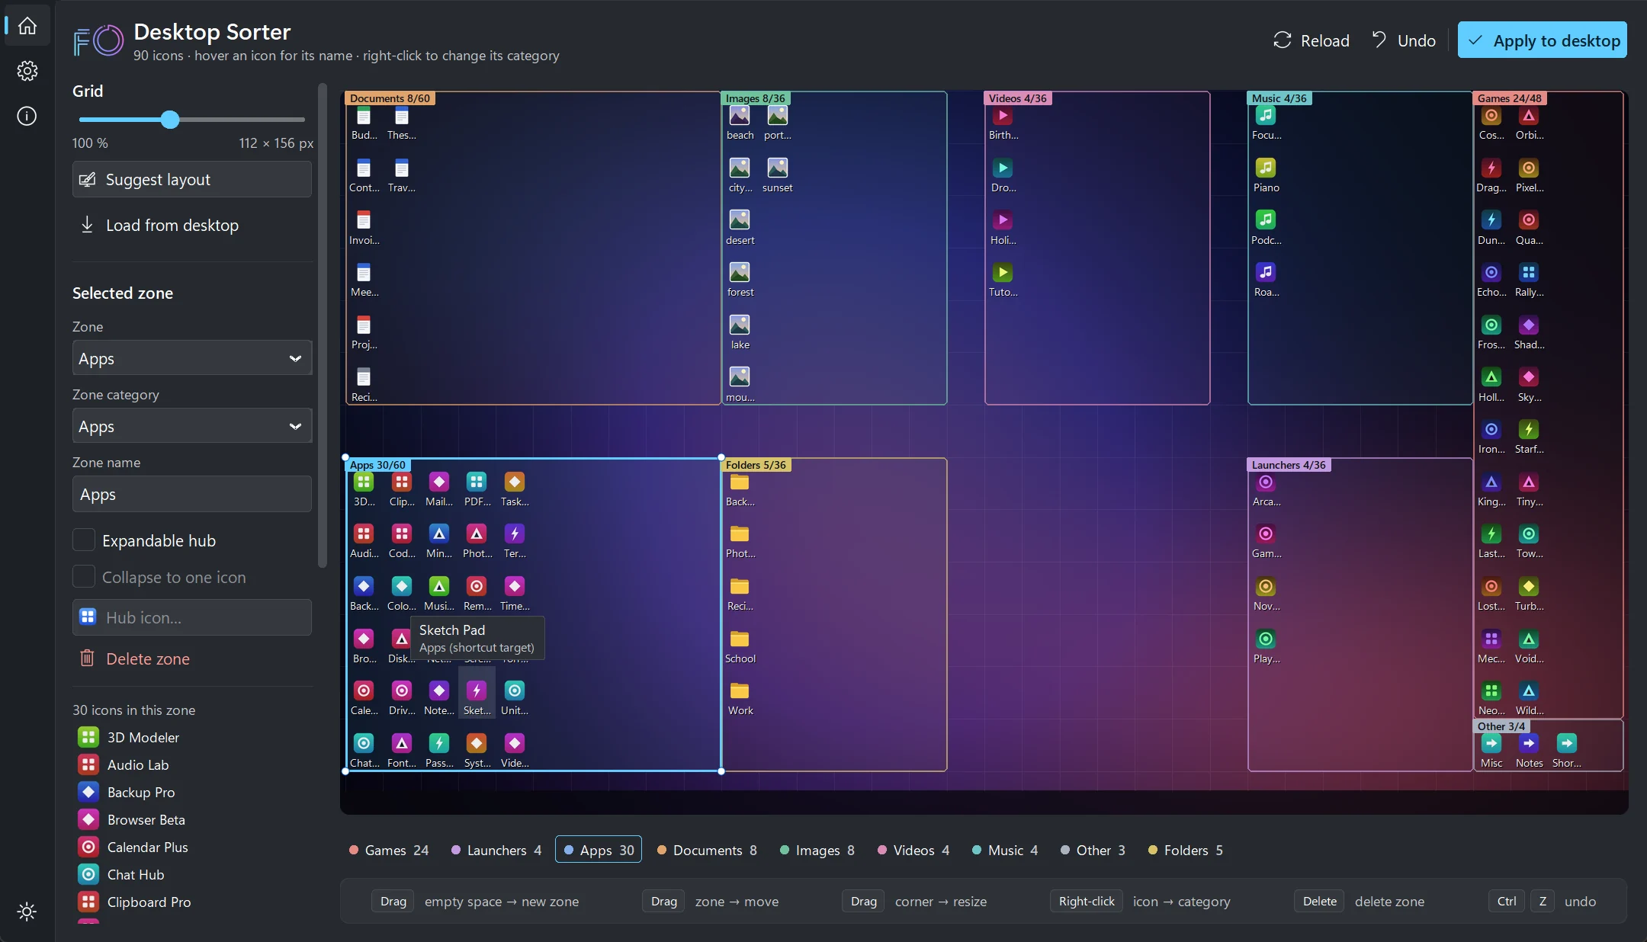Select the Misc shortcut icon

[1491, 751]
